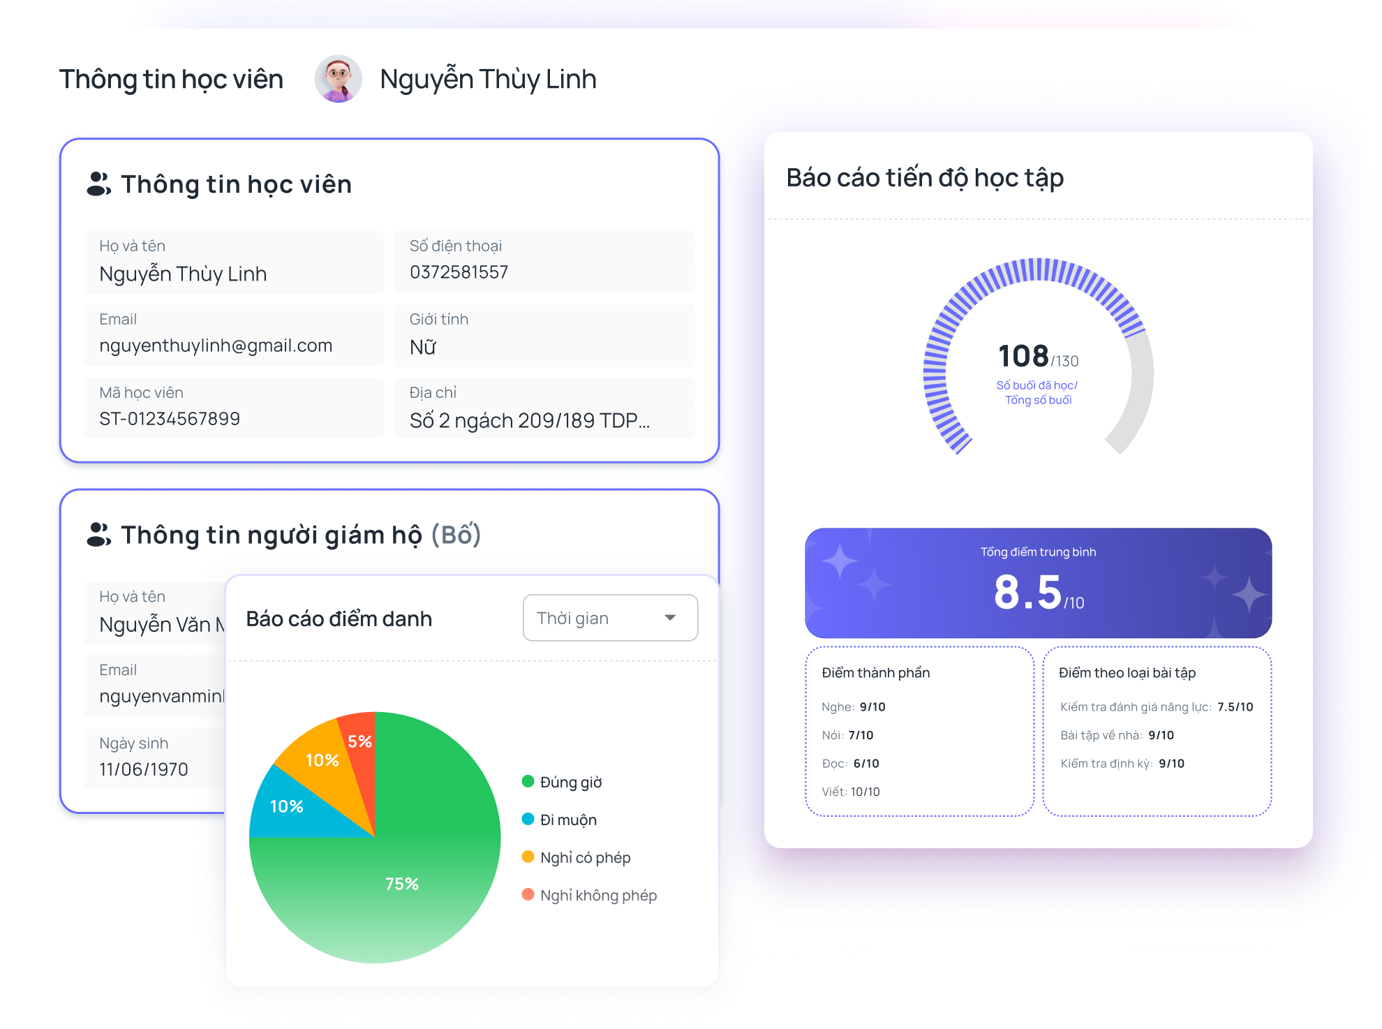1382x1029 pixels.
Task: Click the blue Đi muộn legend dot
Action: coord(528,819)
